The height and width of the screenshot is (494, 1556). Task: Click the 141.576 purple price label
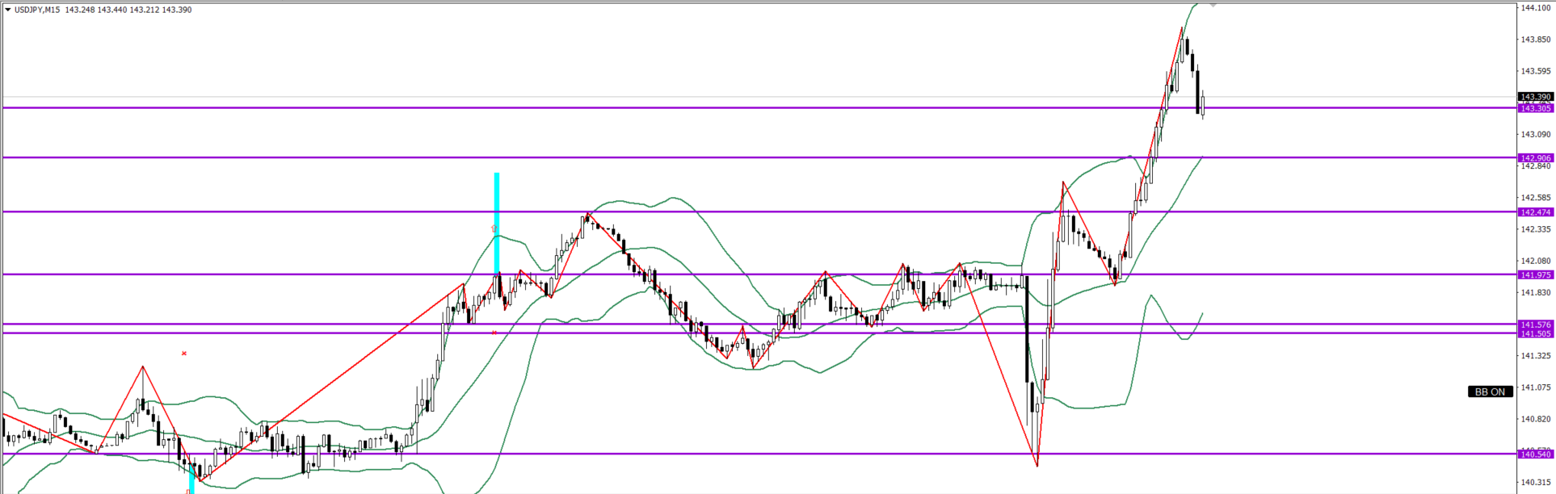click(x=1535, y=324)
